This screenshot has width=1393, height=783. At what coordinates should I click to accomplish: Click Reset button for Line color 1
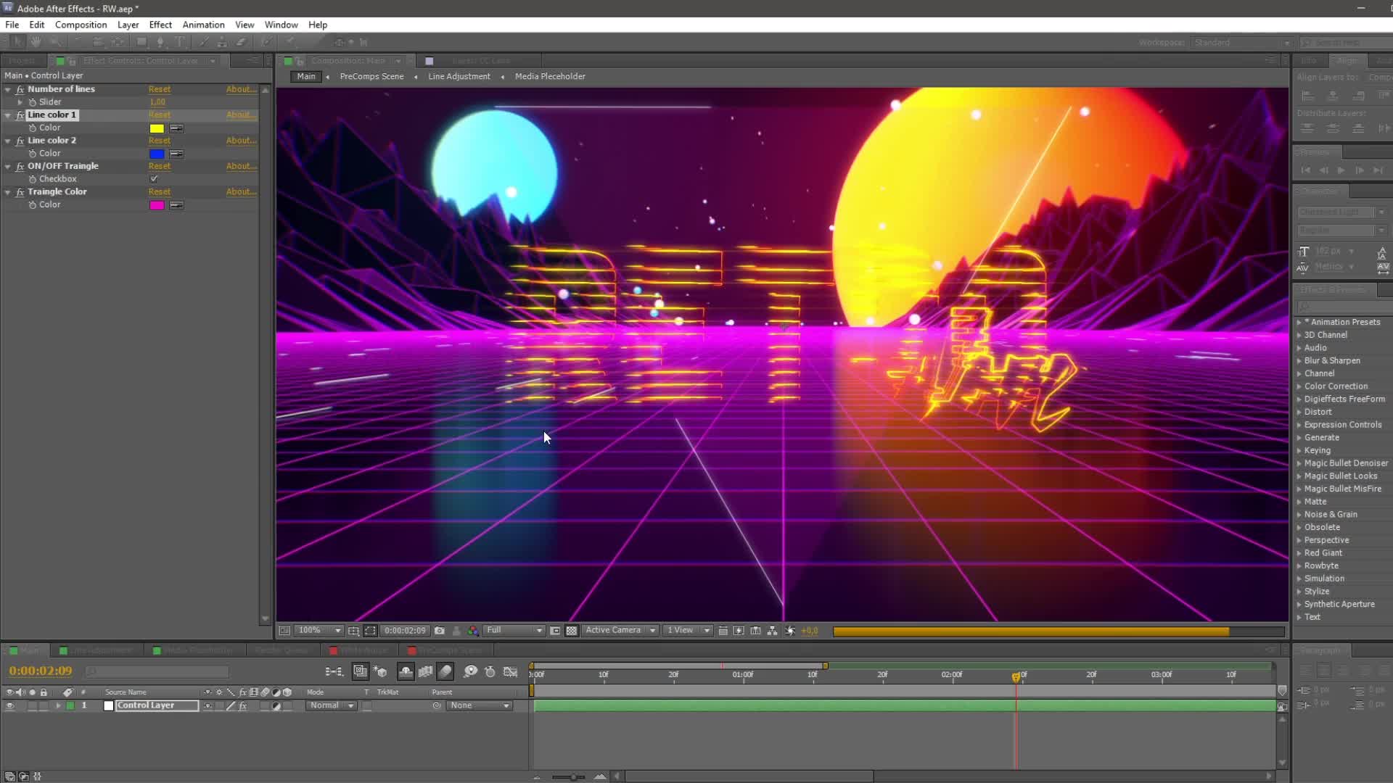pos(159,114)
